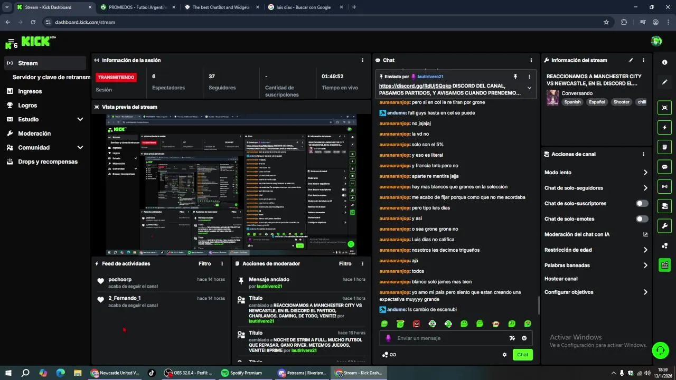The height and width of the screenshot is (380, 676).
Task: Click the broadcast signal icon in right sidebar
Action: coord(664,186)
